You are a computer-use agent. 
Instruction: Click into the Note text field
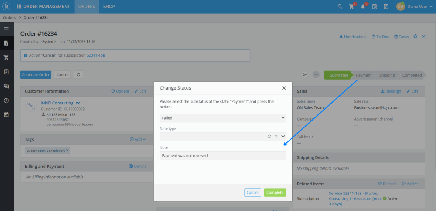click(222, 155)
